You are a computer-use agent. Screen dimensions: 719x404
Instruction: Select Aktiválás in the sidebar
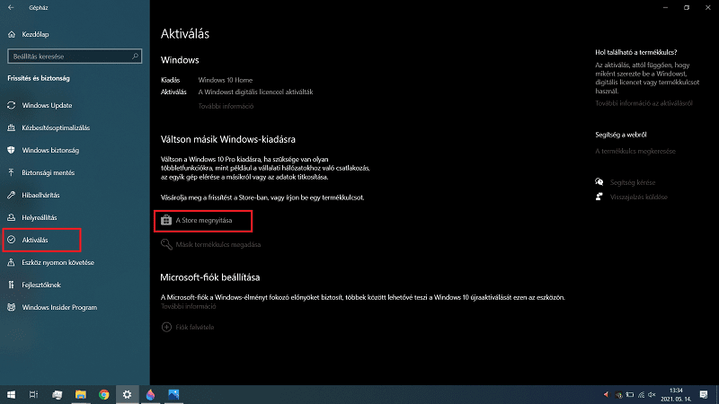click(x=36, y=240)
